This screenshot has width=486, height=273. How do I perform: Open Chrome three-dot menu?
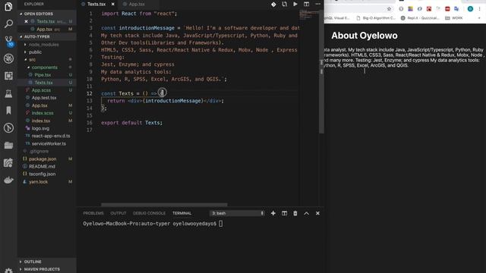[x=479, y=9]
